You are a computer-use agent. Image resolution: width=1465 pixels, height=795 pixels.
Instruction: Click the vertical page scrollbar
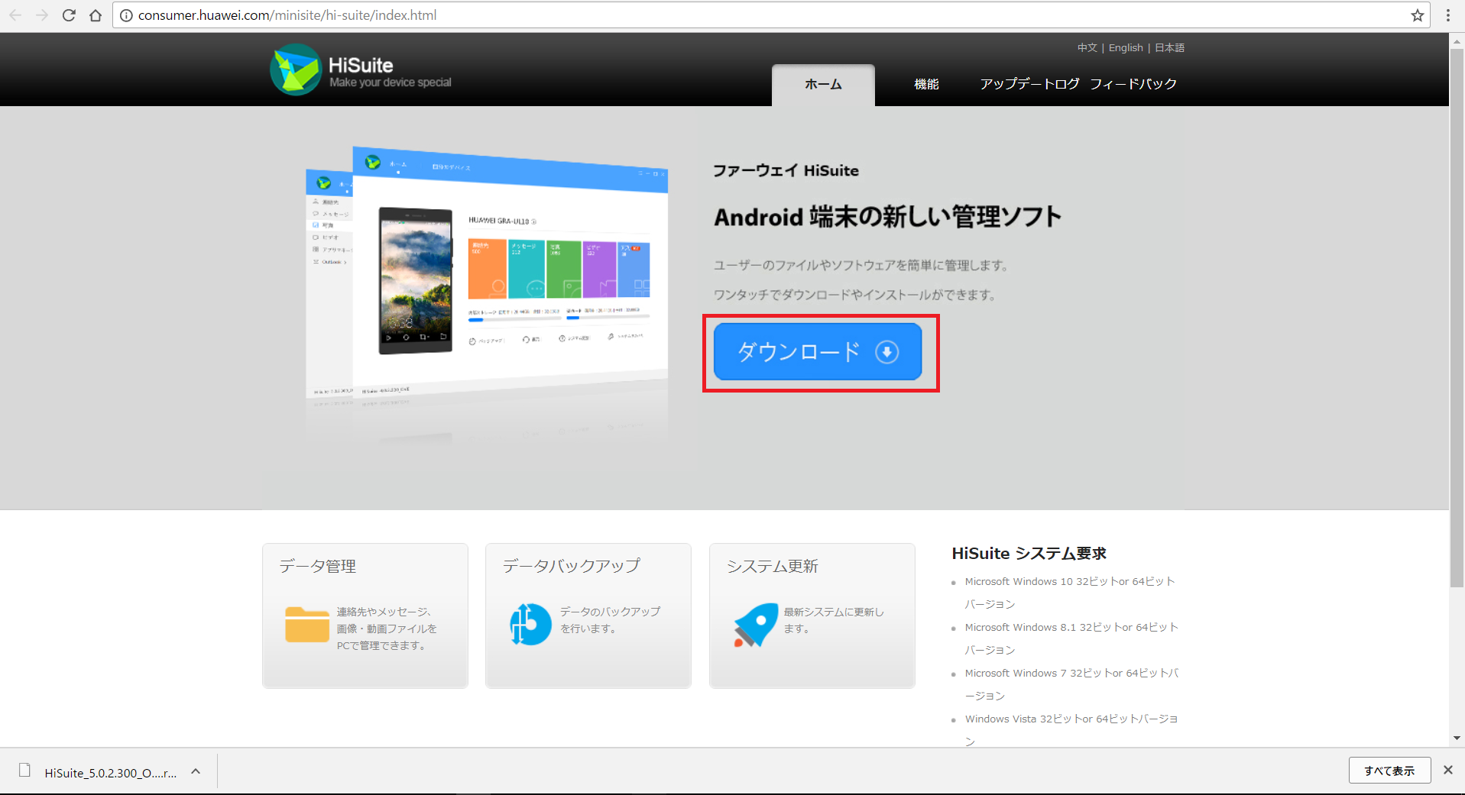(x=1457, y=317)
